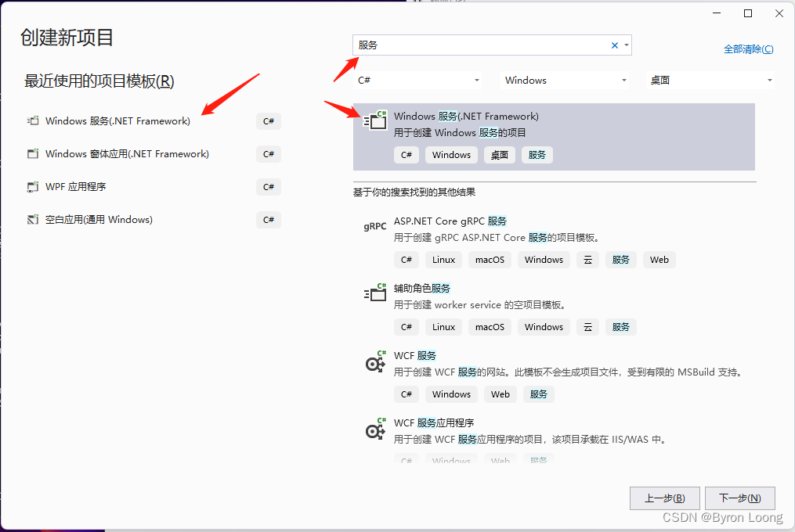The height and width of the screenshot is (532, 795).
Task: Select the WCF 服务 template title
Action: (x=415, y=356)
